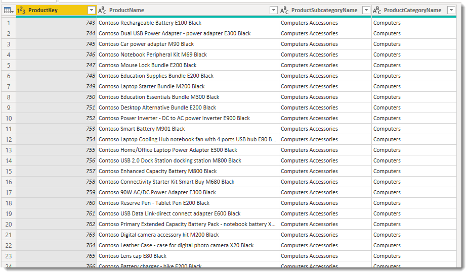469x275 pixels.
Task: Click 'Contoso Reserve Pen - Tablet Pen' cell
Action: click(x=188, y=203)
